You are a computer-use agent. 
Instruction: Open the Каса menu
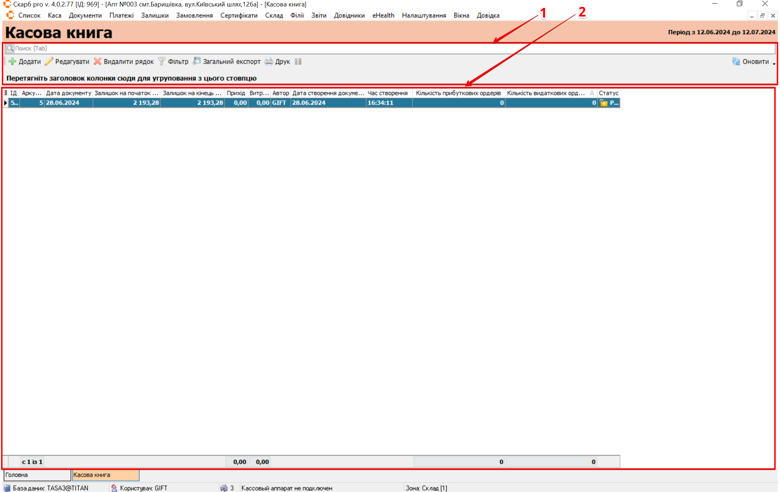(x=55, y=15)
